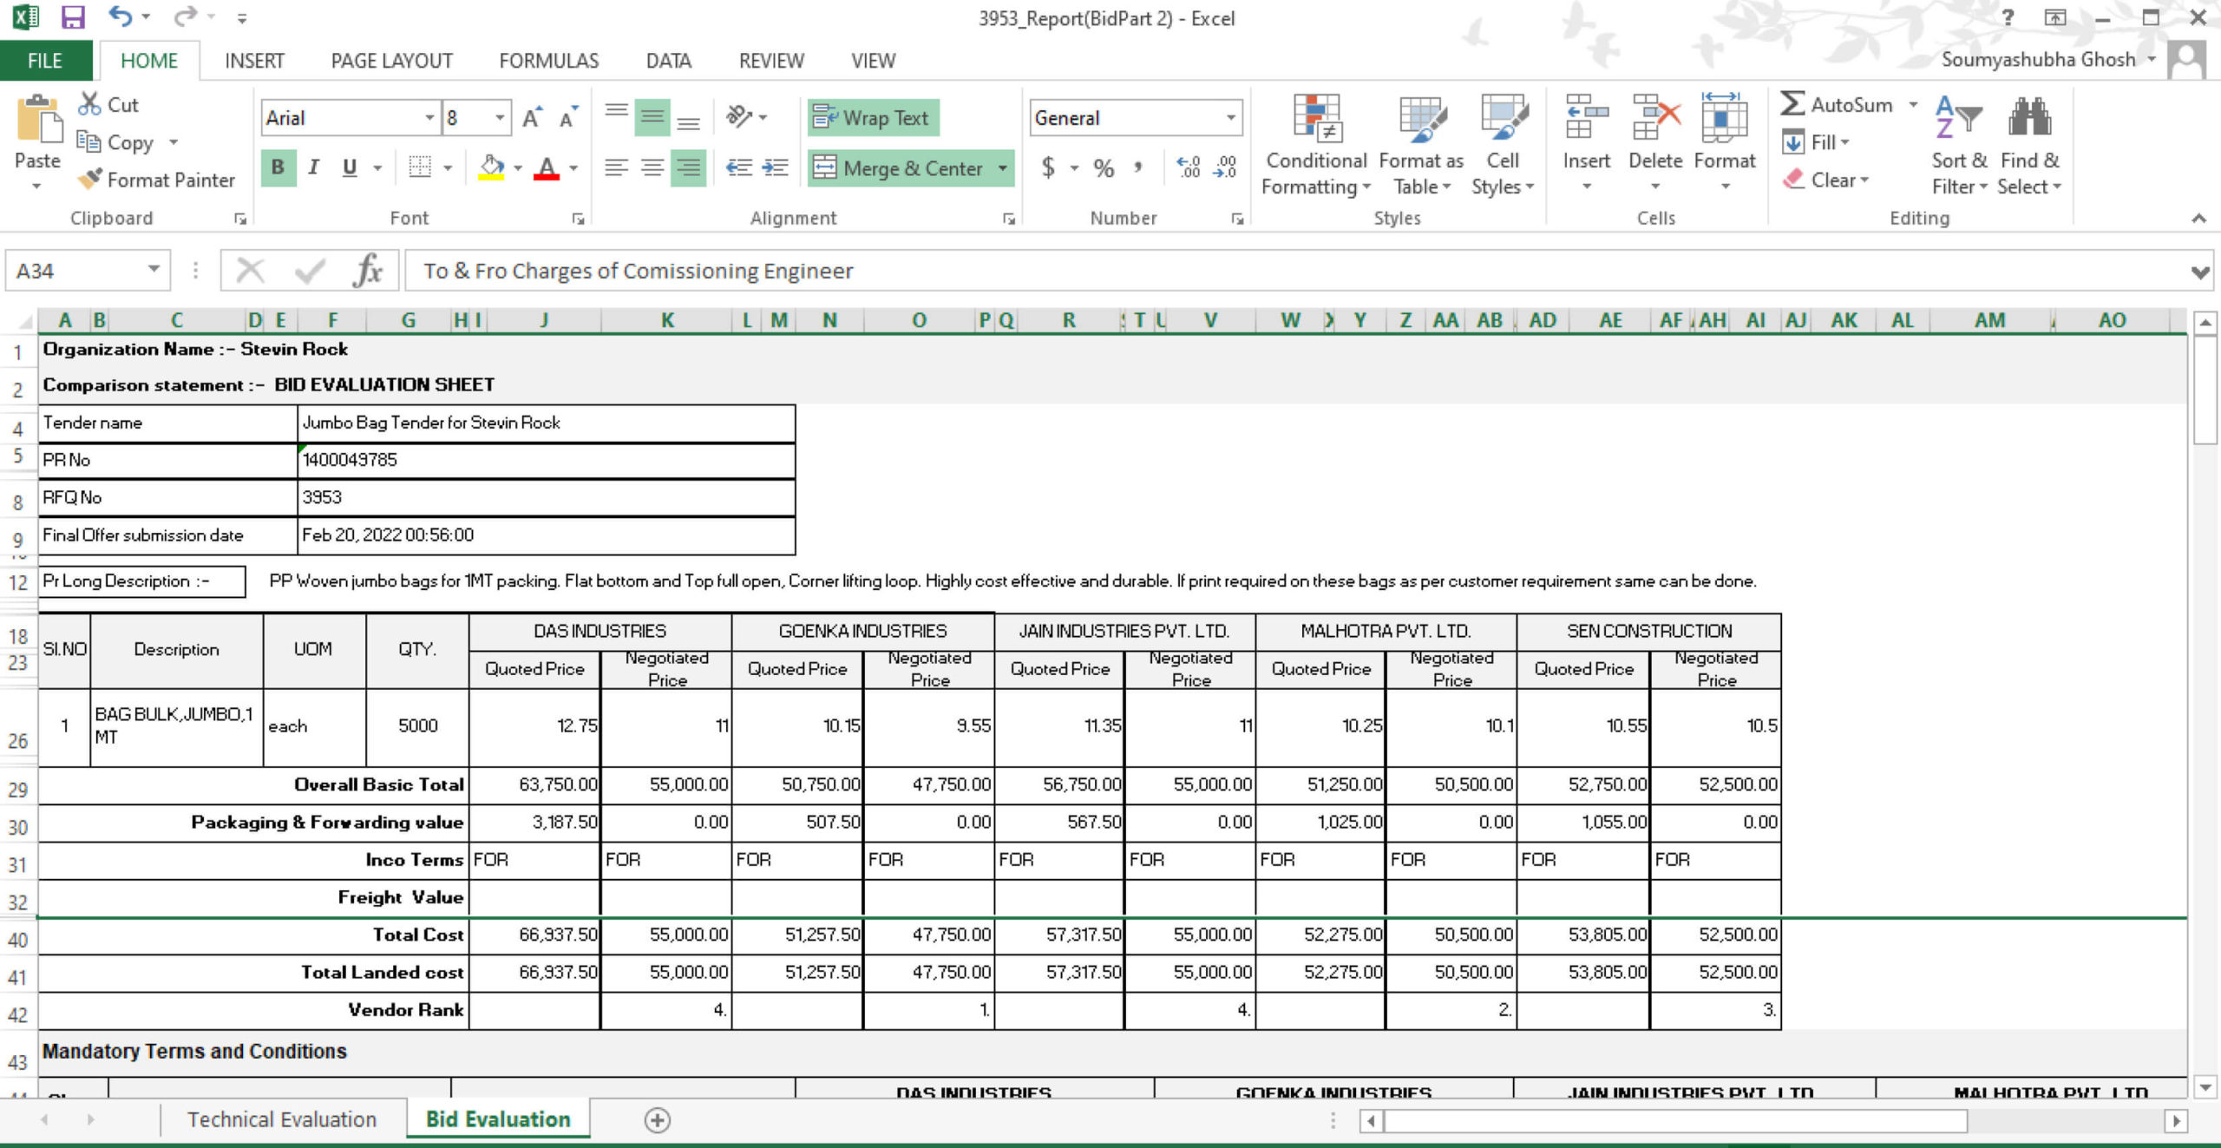Click the Decrease Indent icon

tap(739, 167)
